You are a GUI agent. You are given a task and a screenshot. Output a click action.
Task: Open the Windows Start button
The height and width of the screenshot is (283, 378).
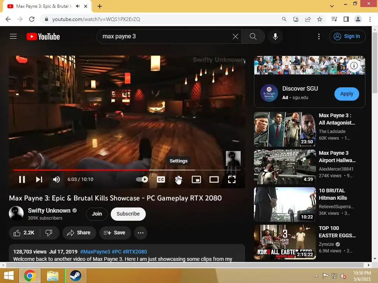pos(9,276)
